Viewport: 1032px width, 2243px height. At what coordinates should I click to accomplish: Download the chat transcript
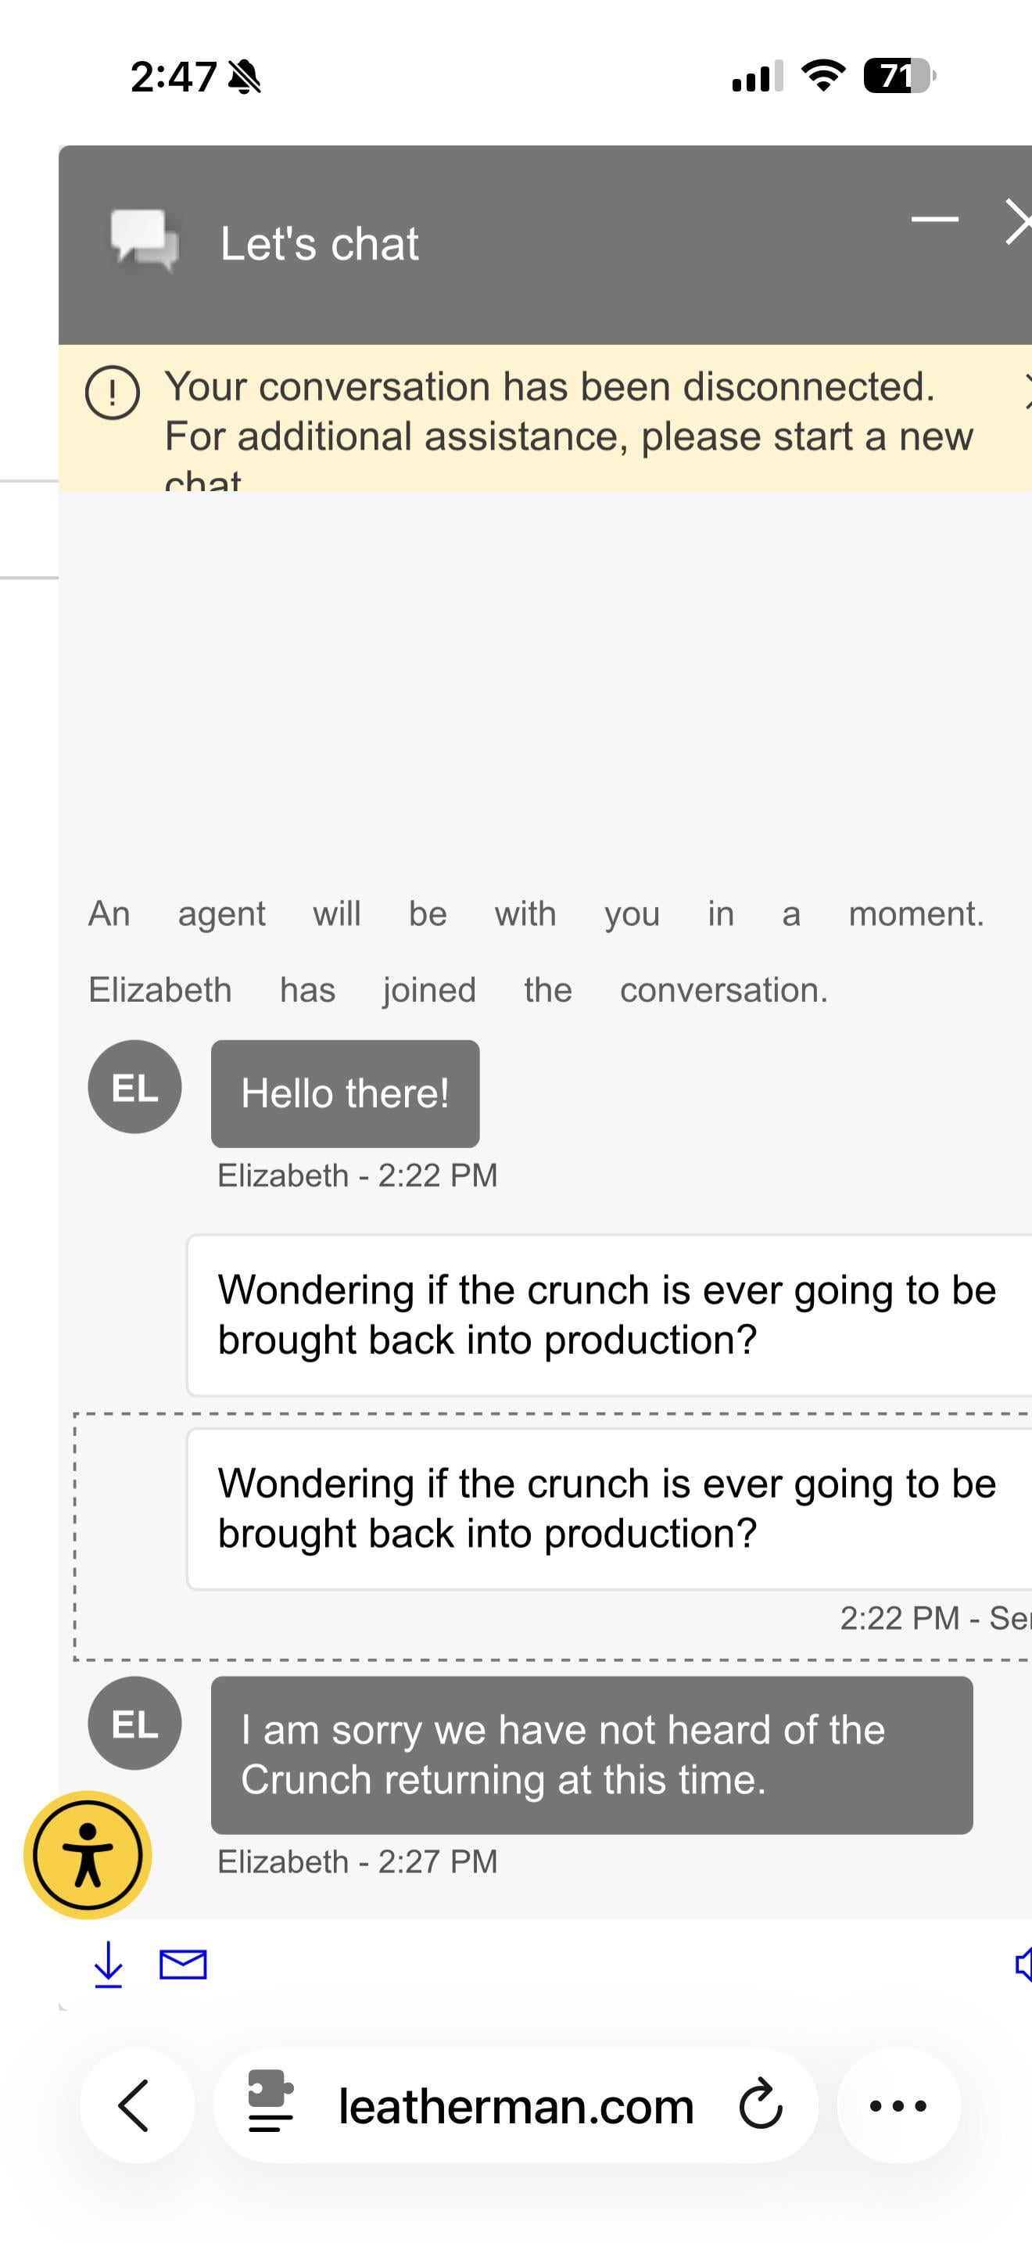coord(108,1965)
